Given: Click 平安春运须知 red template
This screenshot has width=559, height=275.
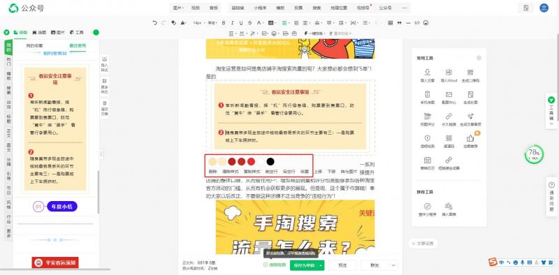Looking at the screenshot, I should (x=55, y=263).
